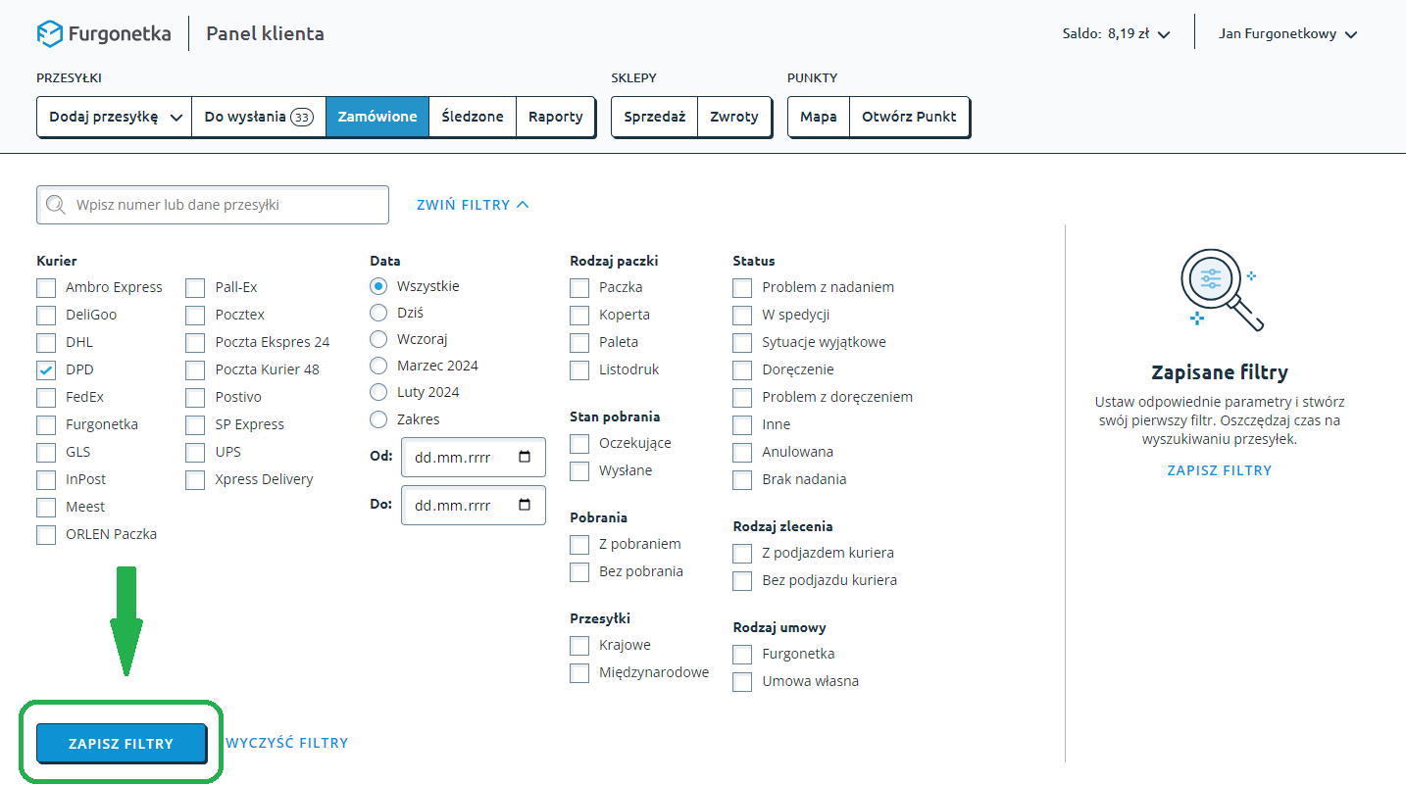
Task: Open calendar picker in Do date field
Action: tap(525, 505)
